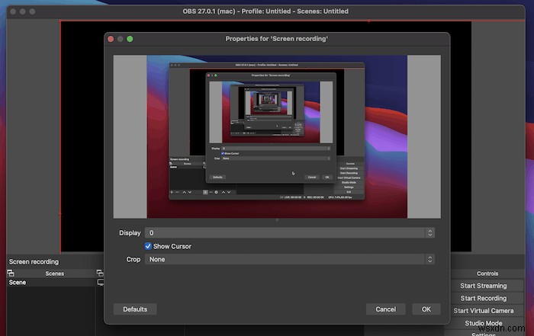This screenshot has height=336, width=534.
Task: Click the Controls dock header
Action: (x=487, y=273)
